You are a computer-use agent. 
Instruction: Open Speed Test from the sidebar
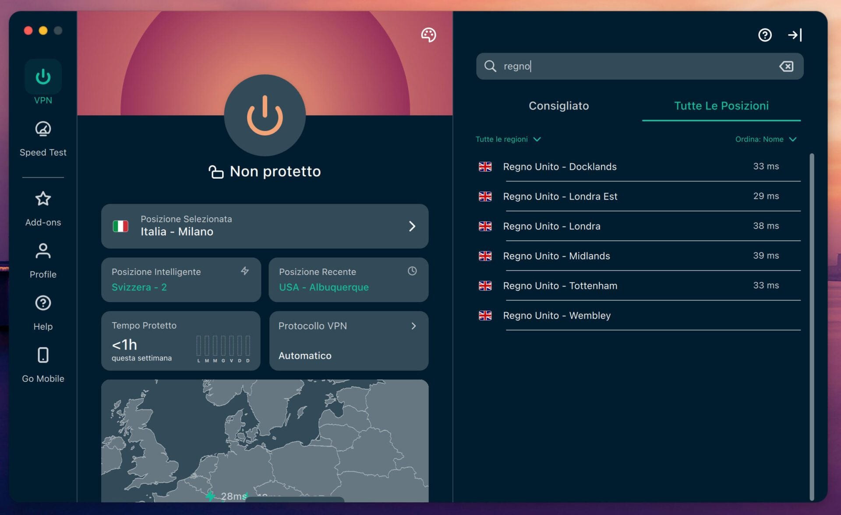tap(43, 139)
